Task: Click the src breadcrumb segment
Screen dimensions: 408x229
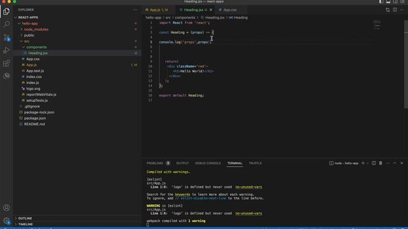Action: [168, 18]
